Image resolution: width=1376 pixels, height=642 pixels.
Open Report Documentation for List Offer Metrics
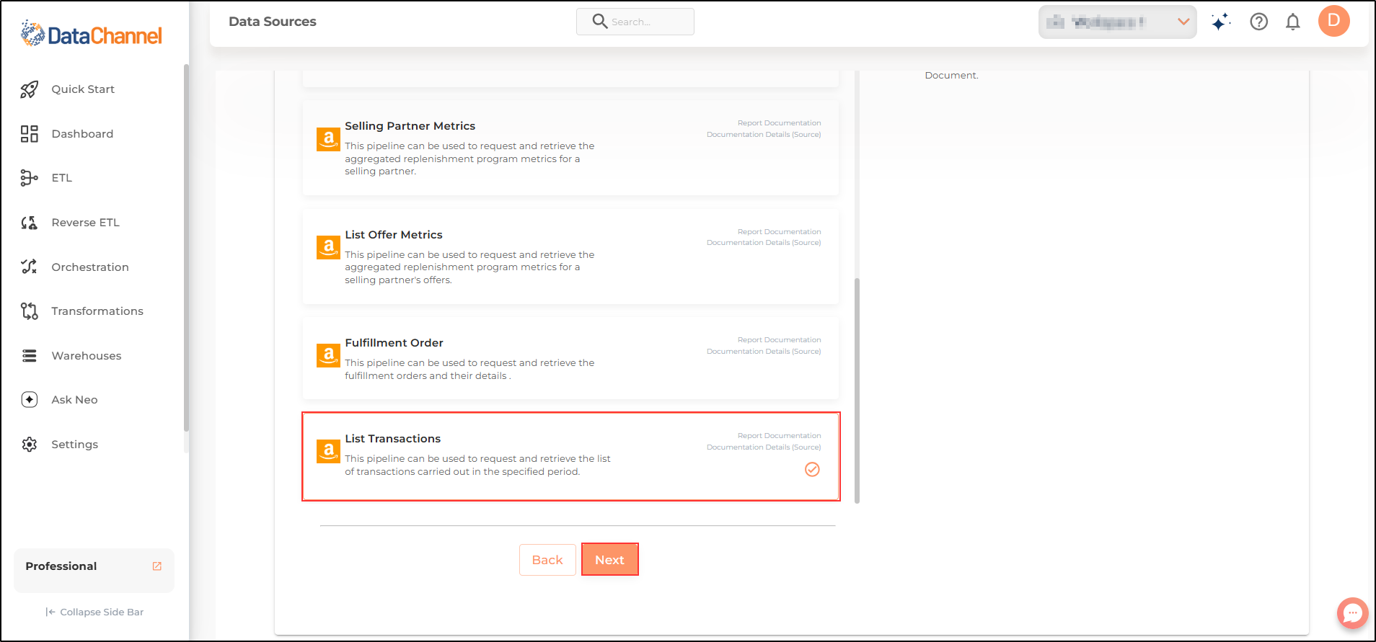pyautogui.click(x=779, y=232)
